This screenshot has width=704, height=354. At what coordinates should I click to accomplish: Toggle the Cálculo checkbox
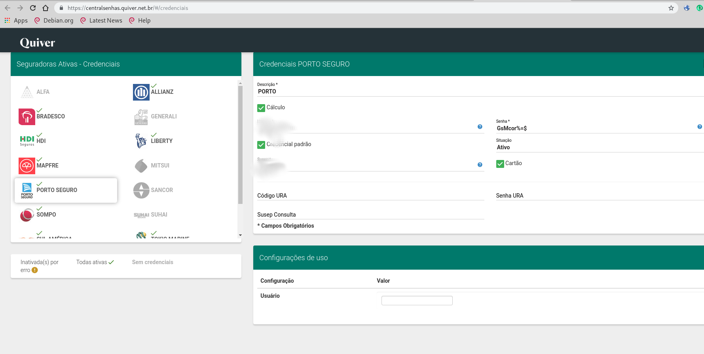pos(261,108)
